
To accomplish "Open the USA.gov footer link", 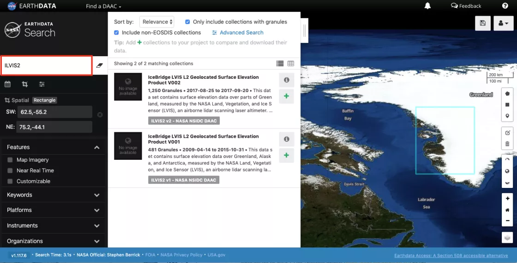I will 216,255.
